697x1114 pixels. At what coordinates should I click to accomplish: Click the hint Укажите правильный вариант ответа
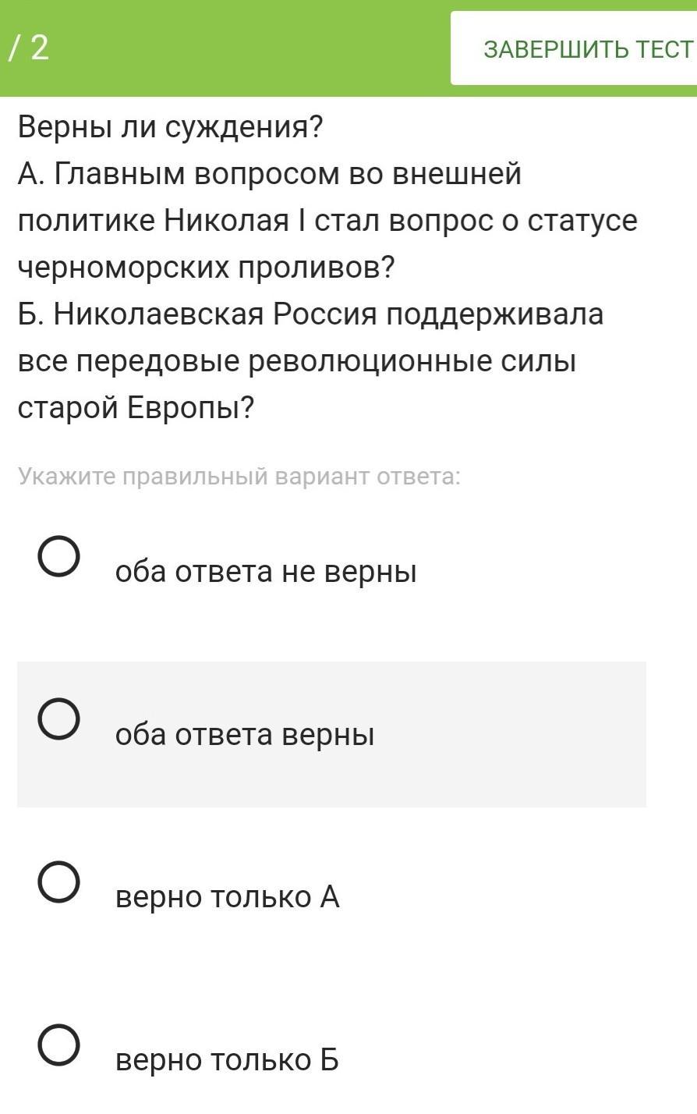coord(239,476)
